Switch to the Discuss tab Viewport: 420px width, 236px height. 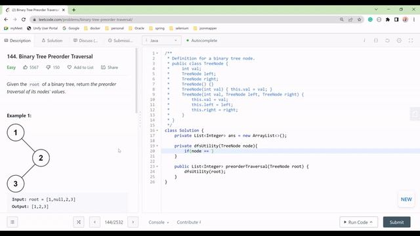point(85,41)
